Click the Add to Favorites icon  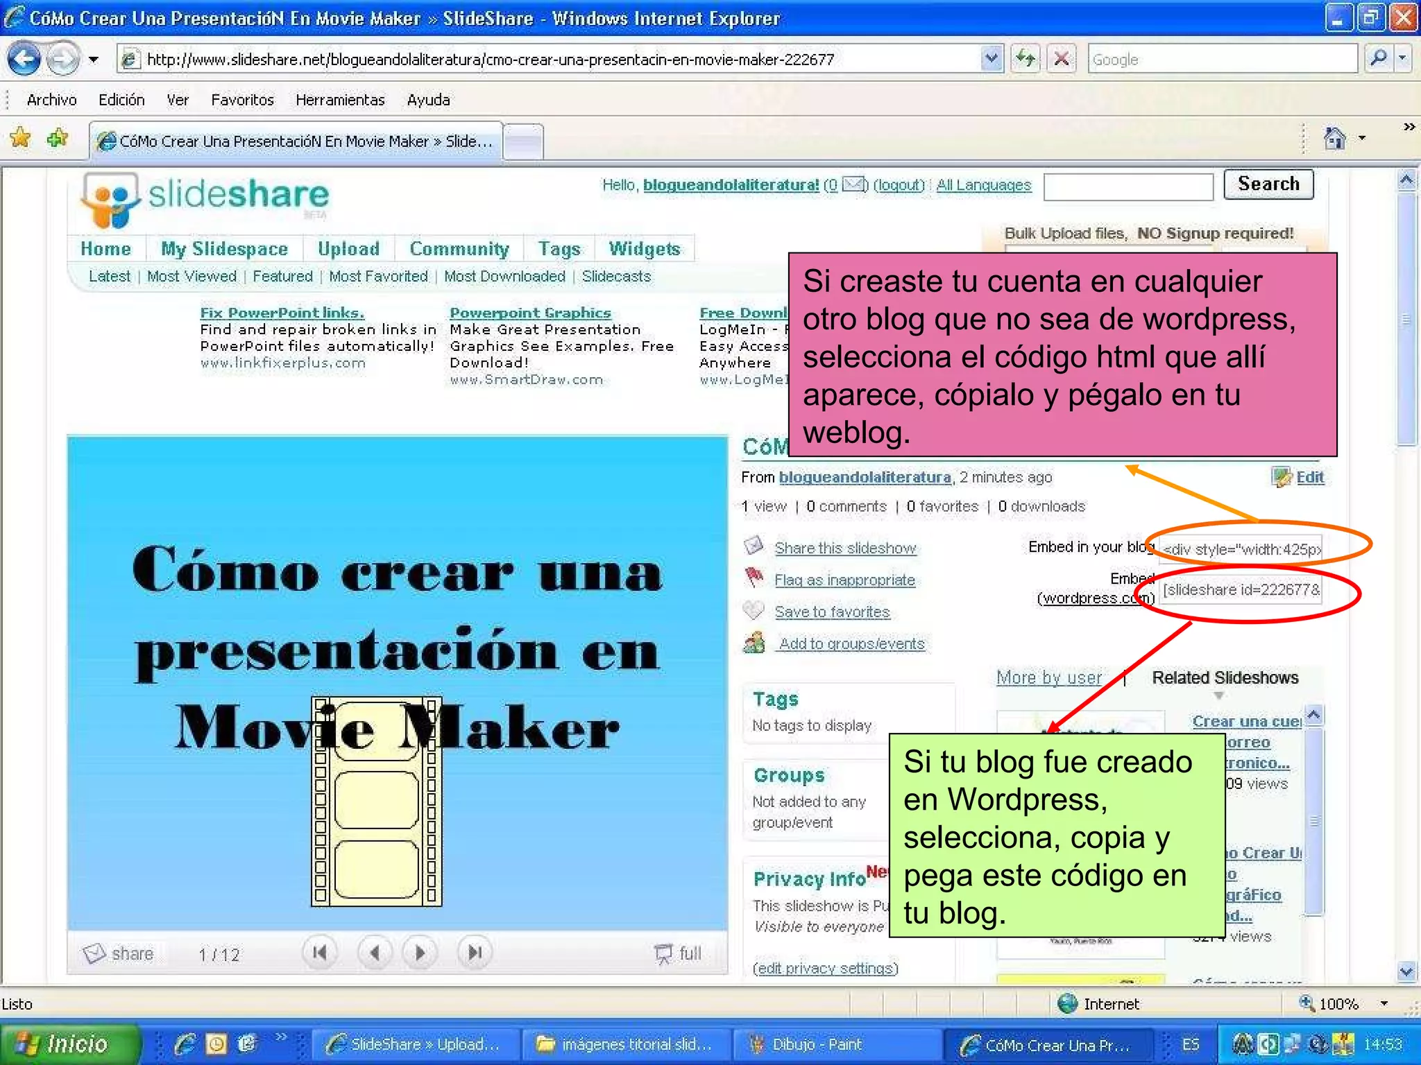58,139
